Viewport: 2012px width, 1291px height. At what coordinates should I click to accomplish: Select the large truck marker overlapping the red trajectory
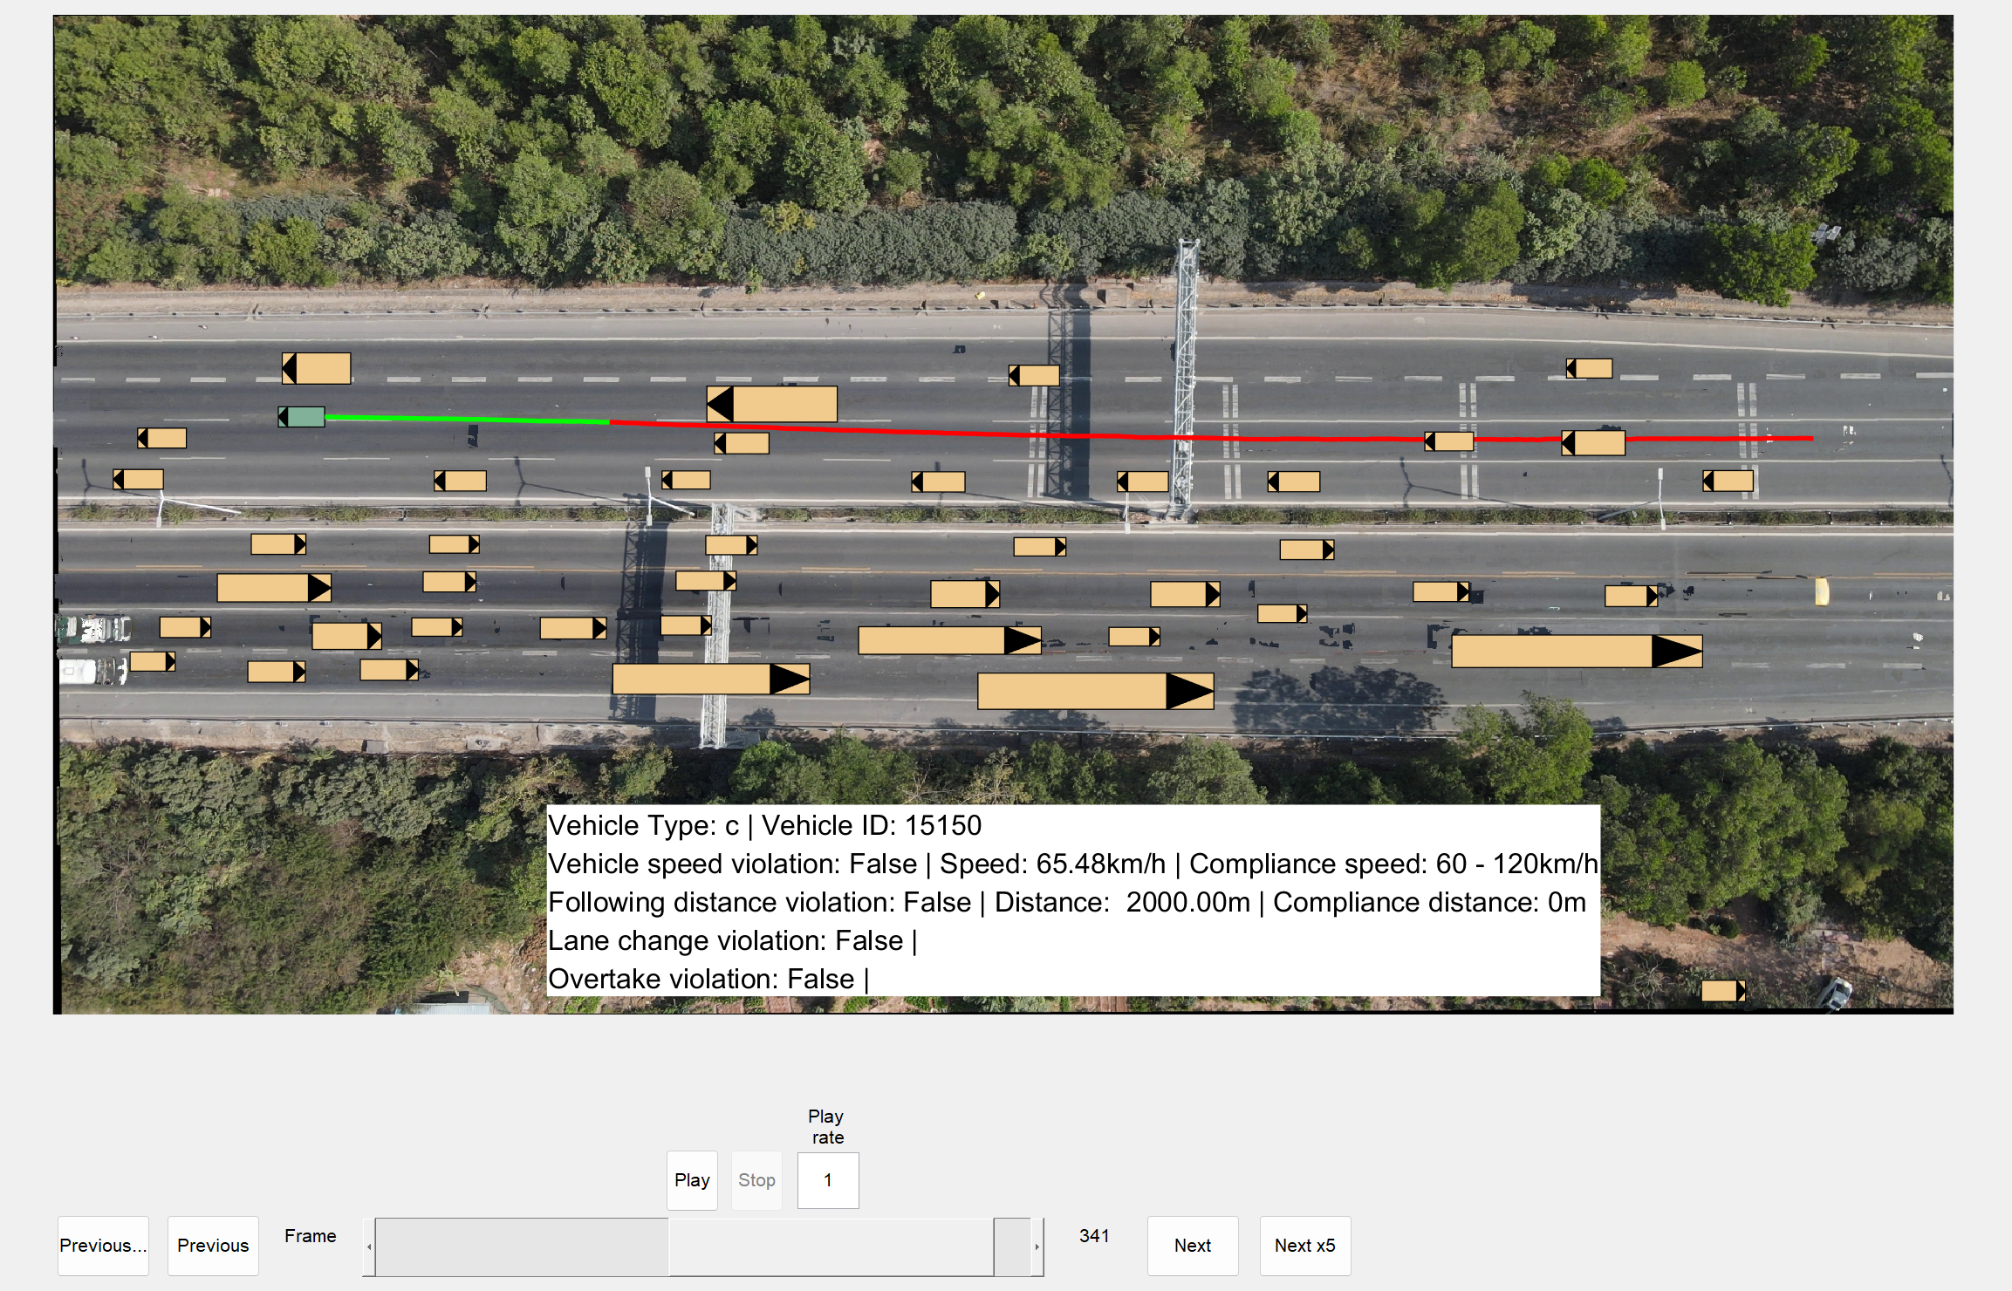771,405
